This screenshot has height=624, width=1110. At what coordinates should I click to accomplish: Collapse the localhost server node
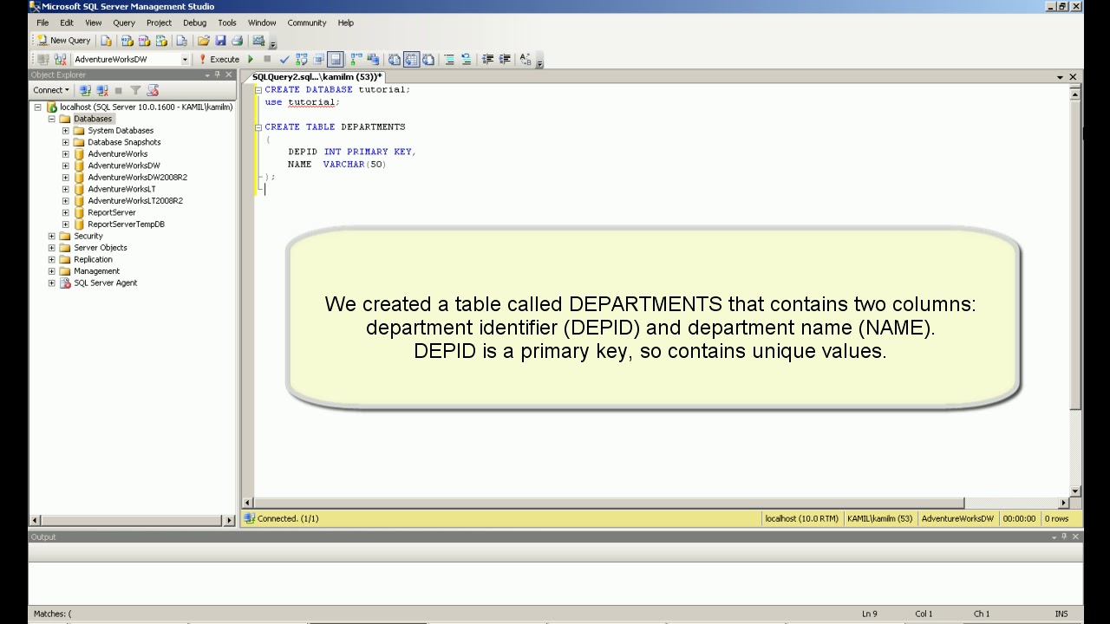coord(38,107)
